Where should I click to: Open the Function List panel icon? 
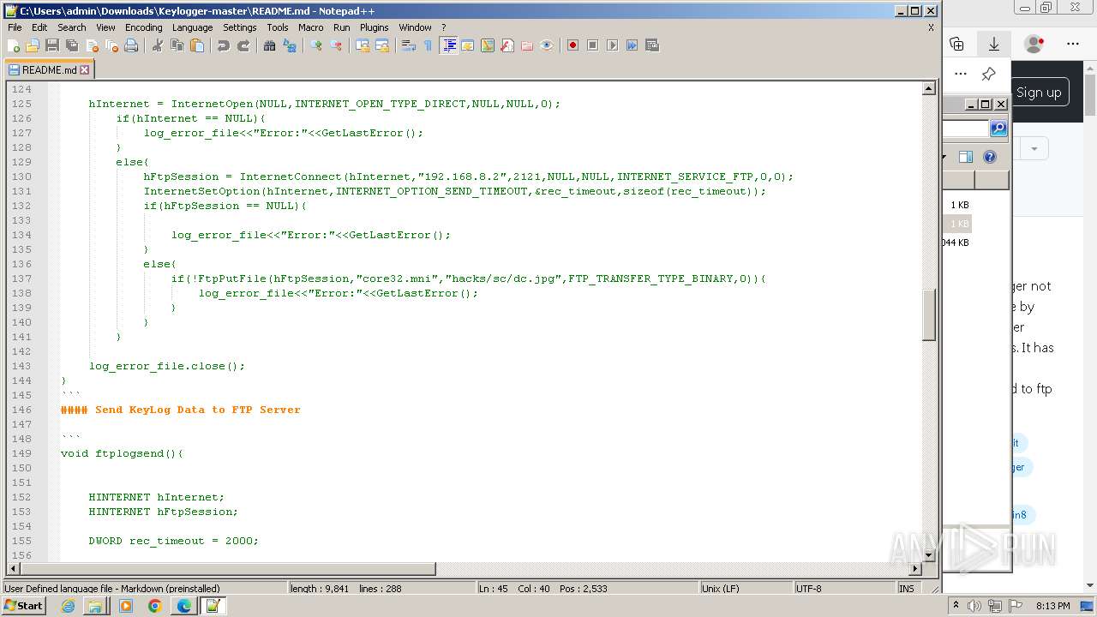[x=507, y=45]
